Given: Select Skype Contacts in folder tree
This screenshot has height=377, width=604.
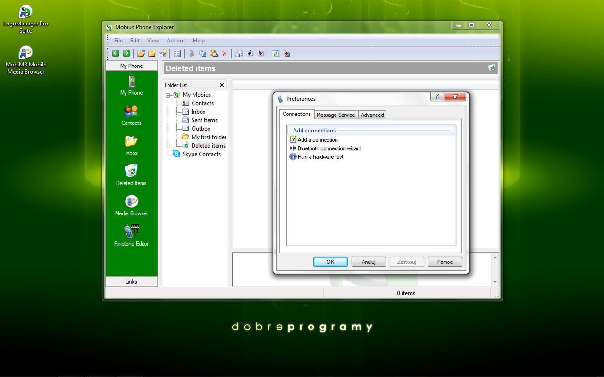Looking at the screenshot, I should [197, 154].
